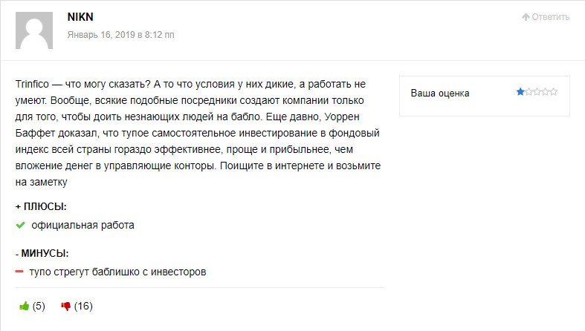Click the red thumbs-down dislike icon
Image resolution: width=585 pixels, height=331 pixels.
pyautogui.click(x=65, y=306)
